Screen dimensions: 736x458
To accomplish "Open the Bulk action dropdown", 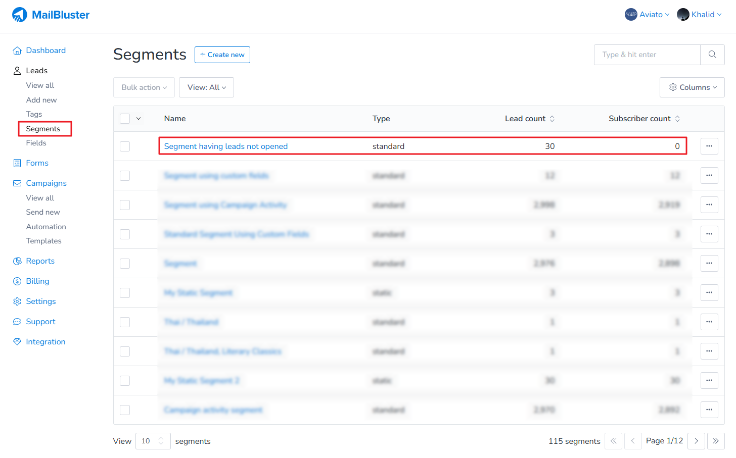I will (x=144, y=87).
